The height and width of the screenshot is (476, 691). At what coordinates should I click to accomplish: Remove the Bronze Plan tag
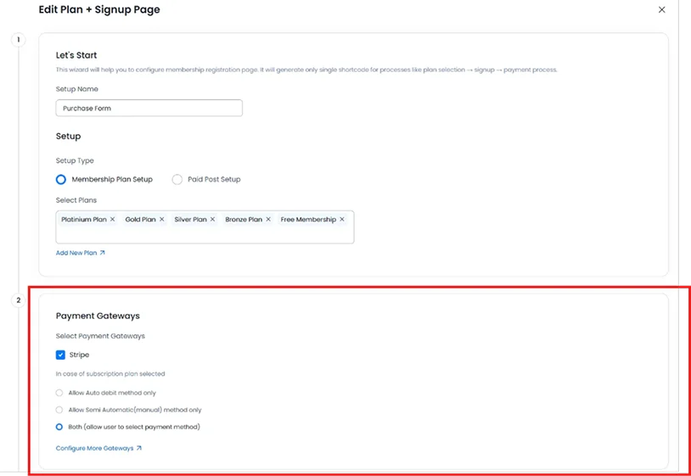[268, 219]
